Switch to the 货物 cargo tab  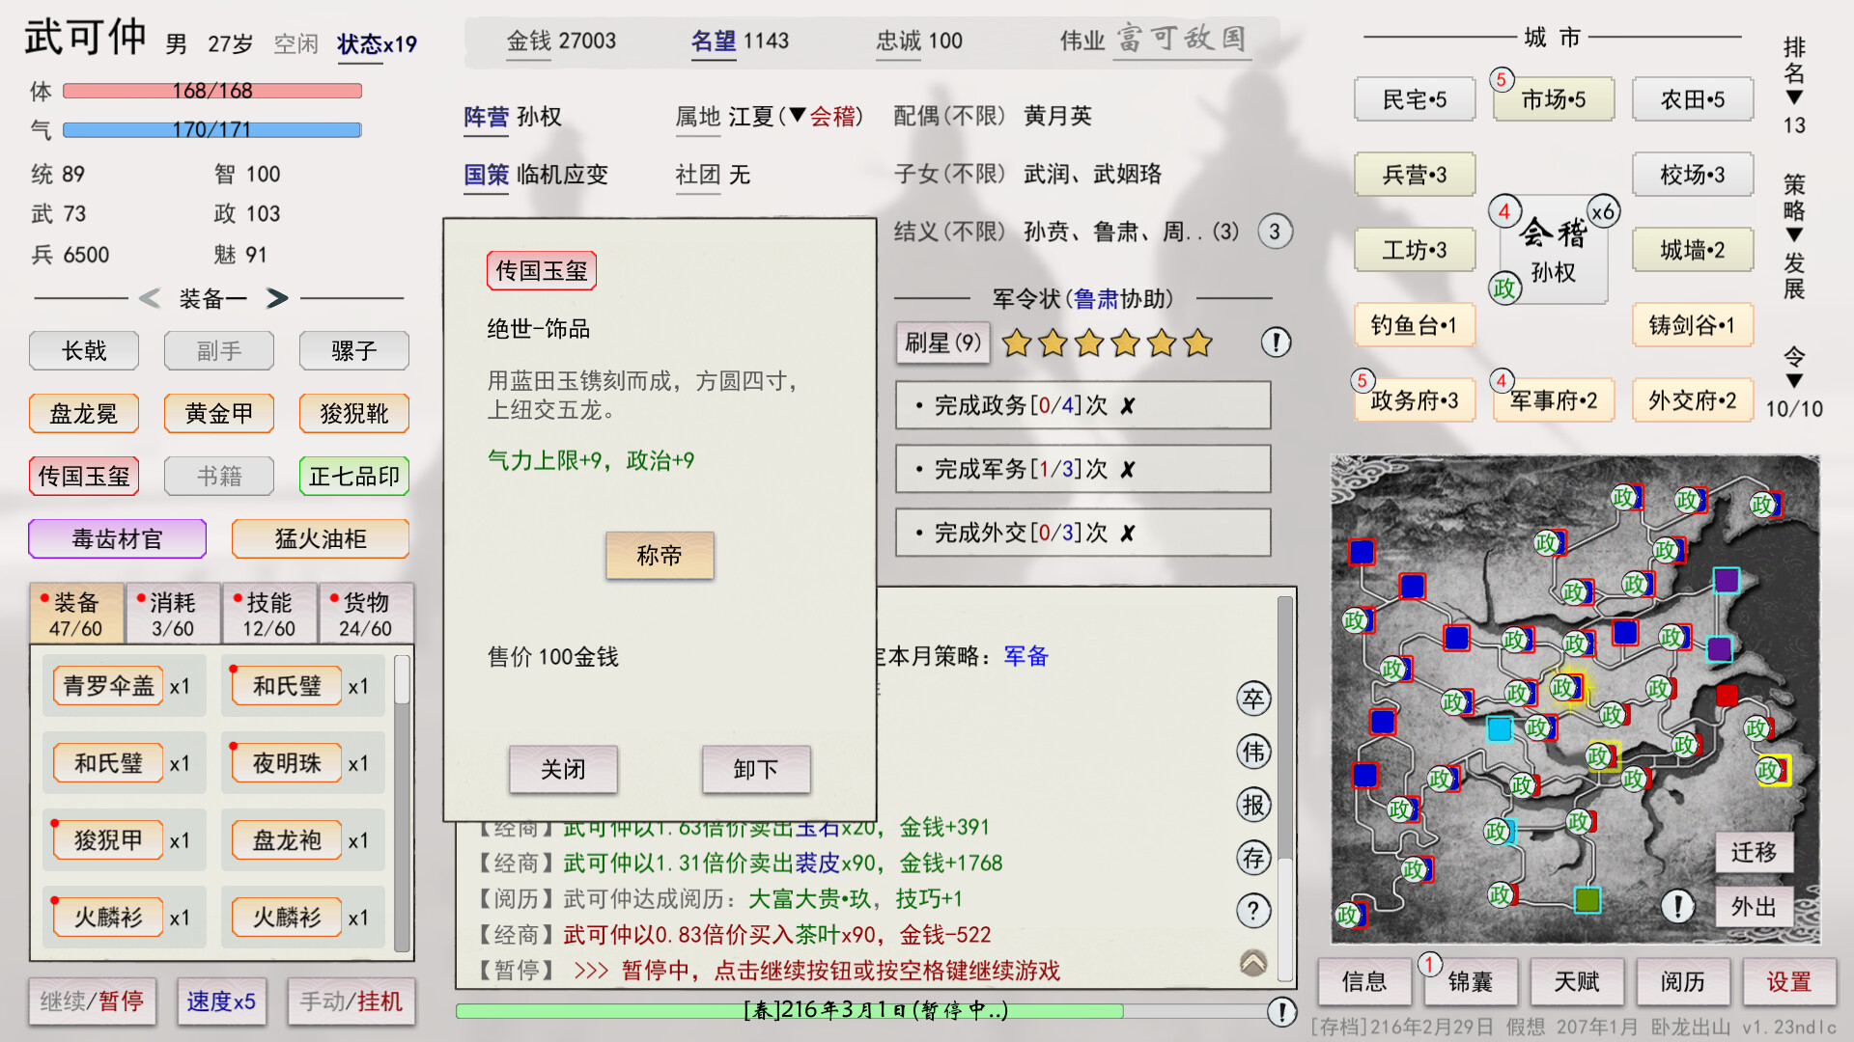(366, 613)
